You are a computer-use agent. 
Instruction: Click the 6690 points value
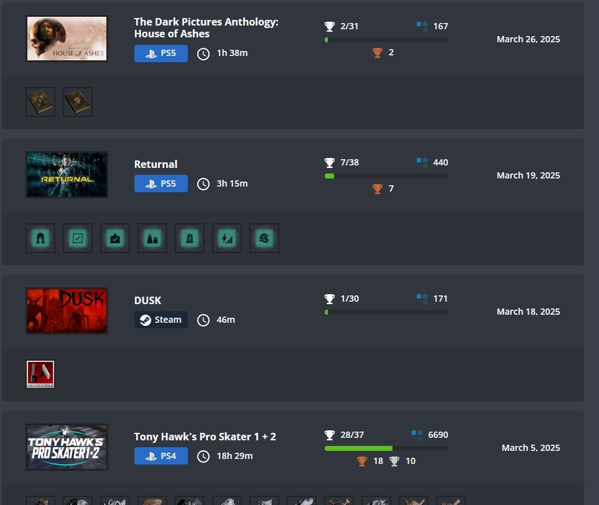438,435
